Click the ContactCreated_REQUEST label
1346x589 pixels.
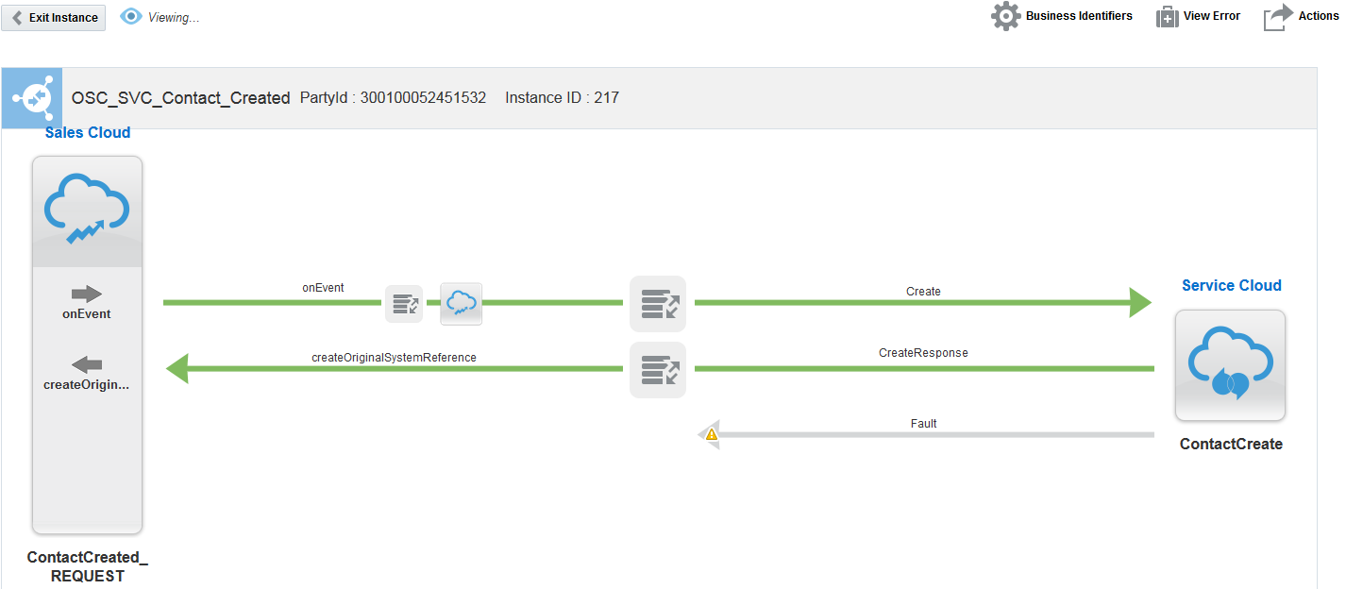pos(88,566)
